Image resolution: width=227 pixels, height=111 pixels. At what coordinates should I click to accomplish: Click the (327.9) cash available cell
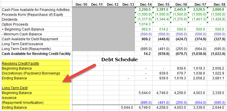click(219, 39)
